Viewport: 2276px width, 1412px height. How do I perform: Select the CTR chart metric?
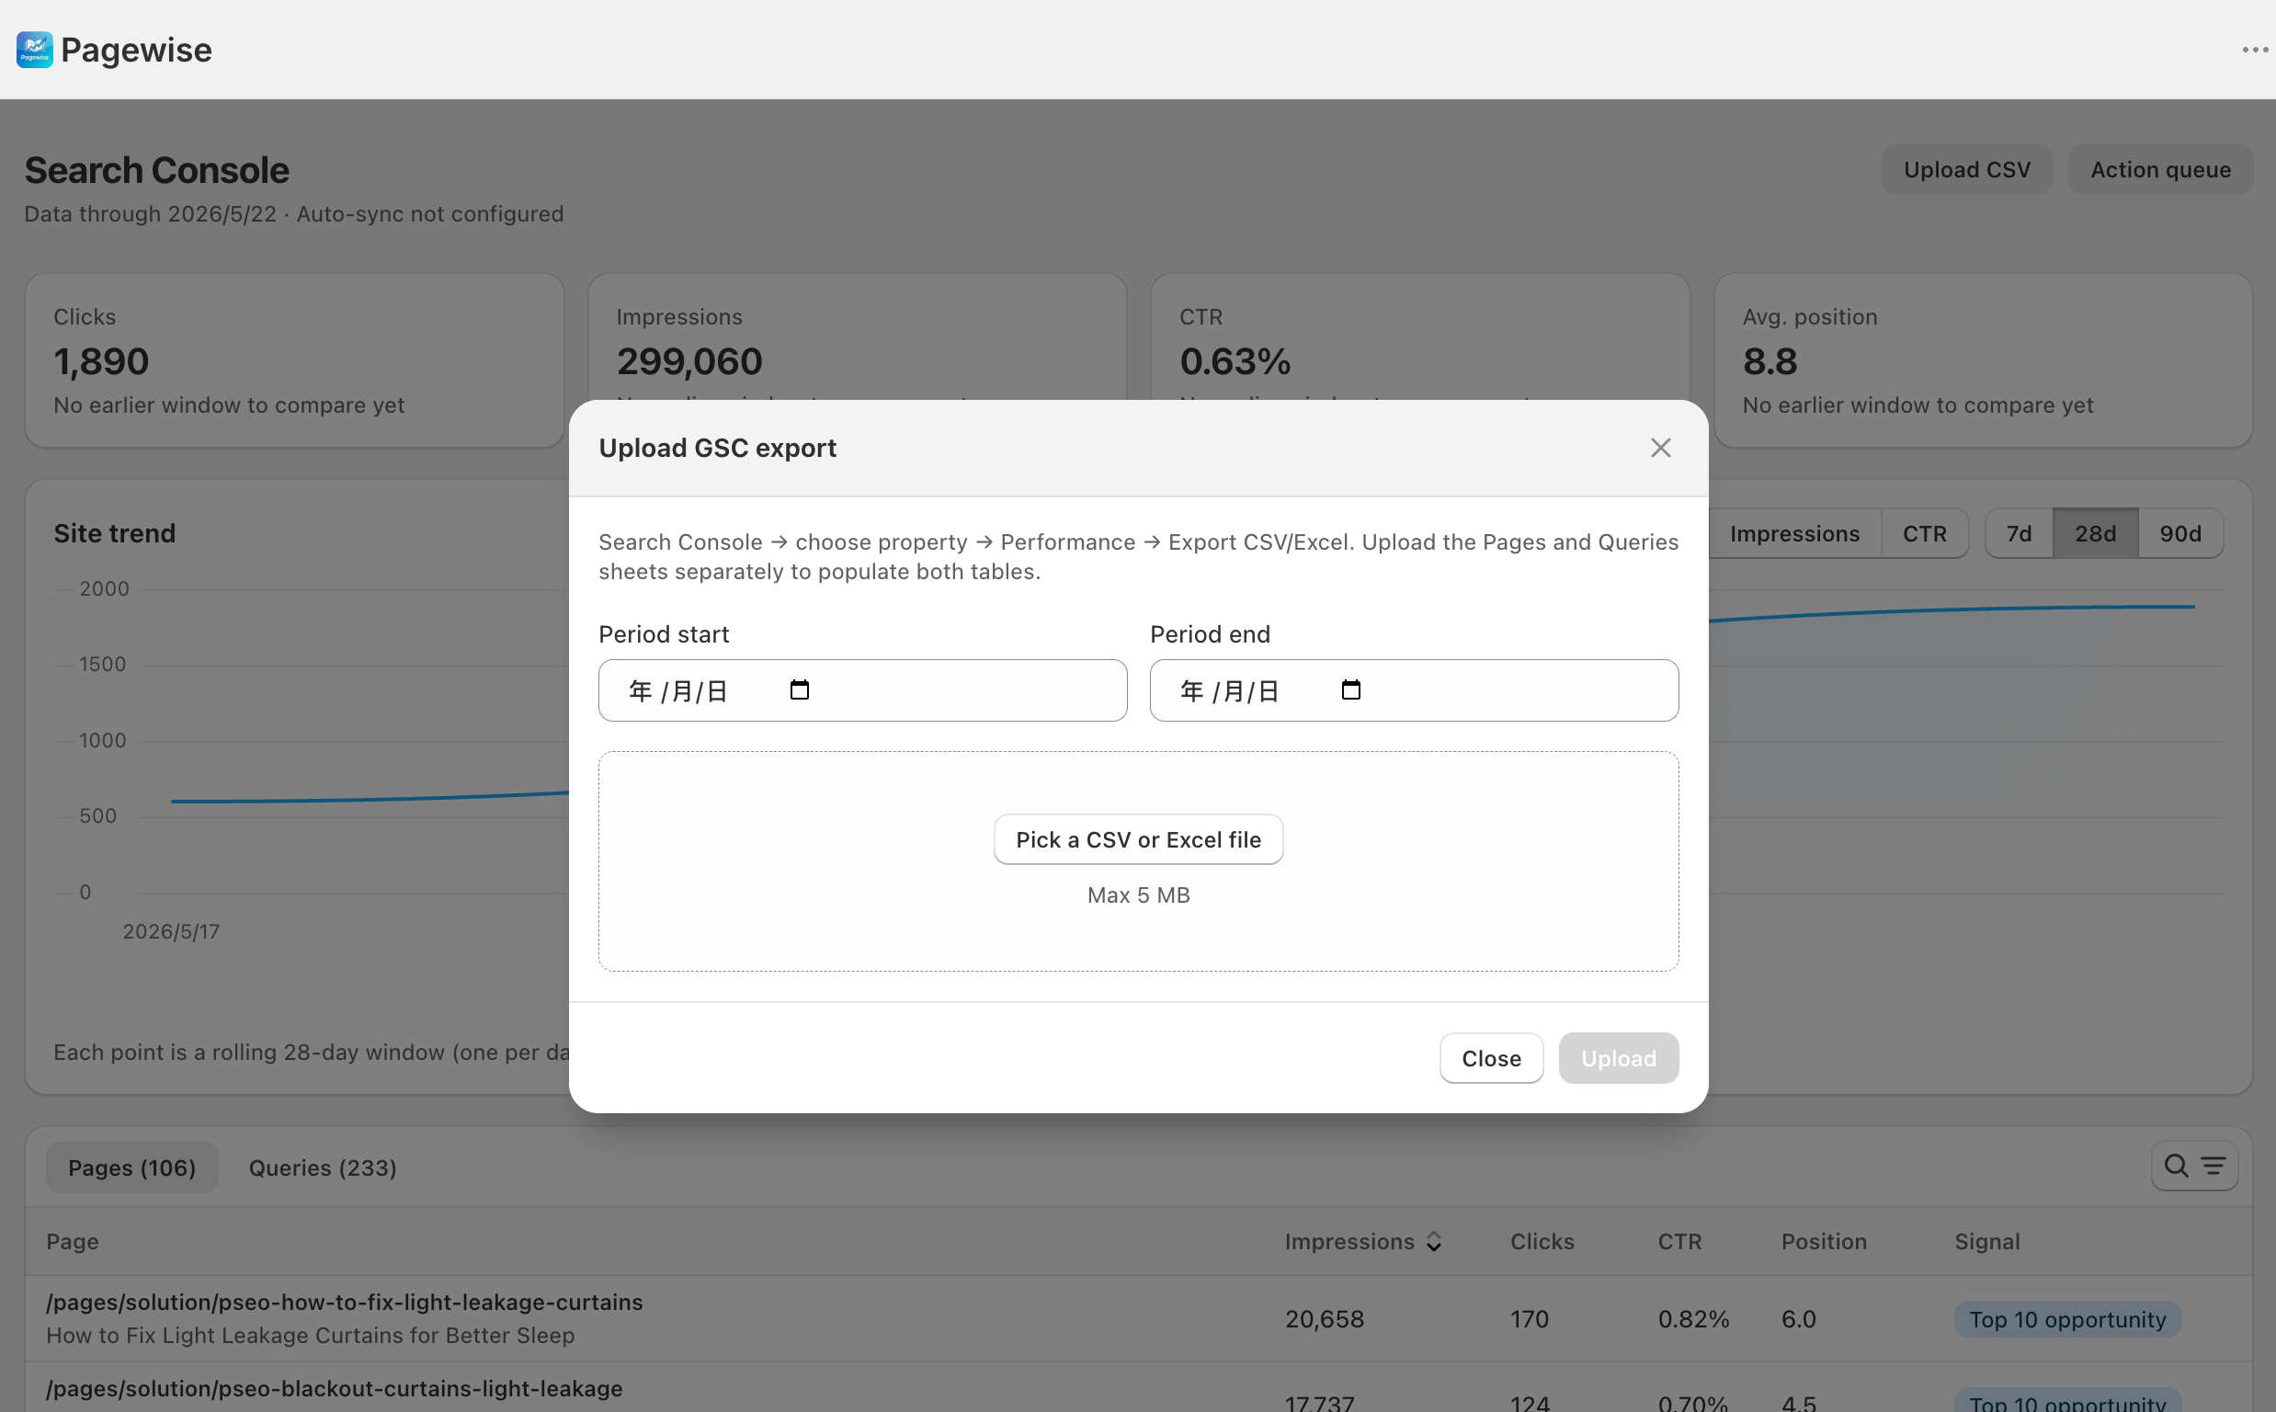coord(1924,533)
